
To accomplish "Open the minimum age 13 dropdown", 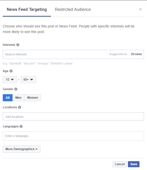I will (x=10, y=80).
